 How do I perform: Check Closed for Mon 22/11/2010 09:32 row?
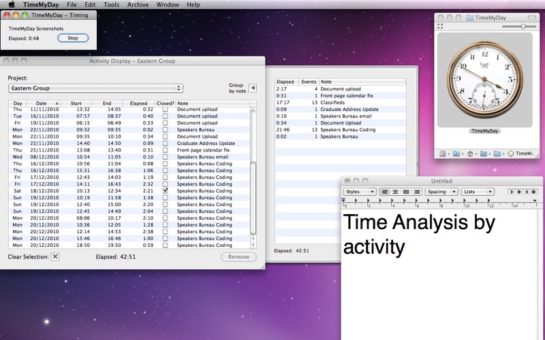[165, 129]
